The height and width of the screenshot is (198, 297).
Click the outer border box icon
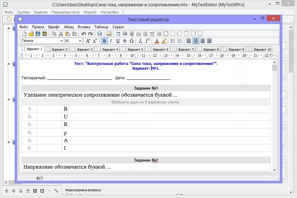point(166,34)
